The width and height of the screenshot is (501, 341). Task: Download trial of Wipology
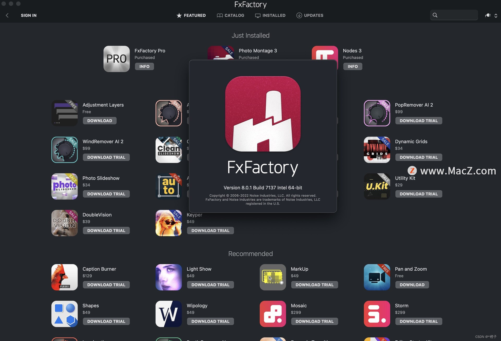tap(210, 321)
